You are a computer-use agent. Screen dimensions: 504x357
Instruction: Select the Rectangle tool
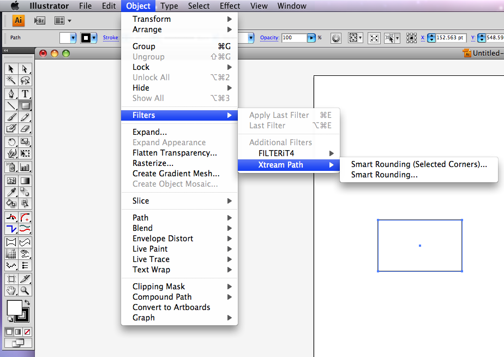(x=25, y=105)
